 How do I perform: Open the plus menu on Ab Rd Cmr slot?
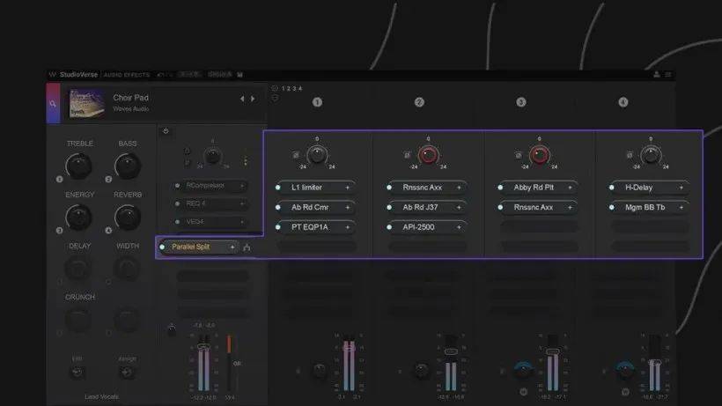coord(348,208)
